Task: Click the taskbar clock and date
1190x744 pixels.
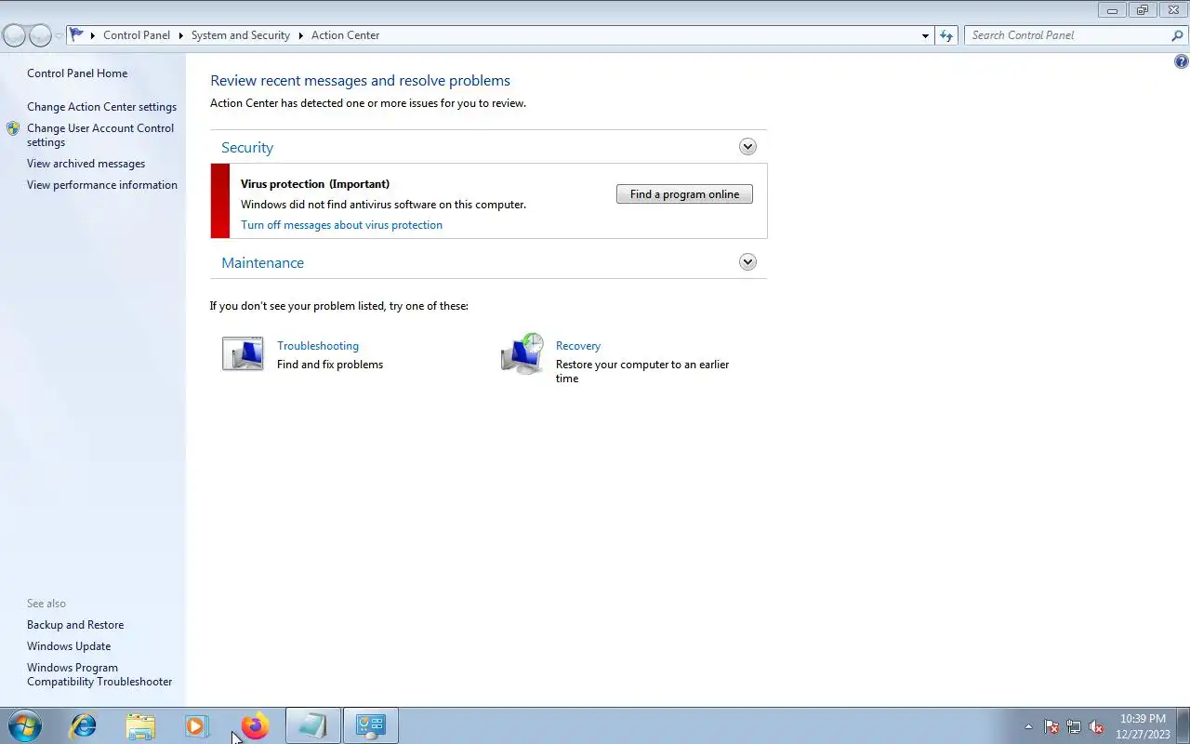Action: tap(1143, 726)
